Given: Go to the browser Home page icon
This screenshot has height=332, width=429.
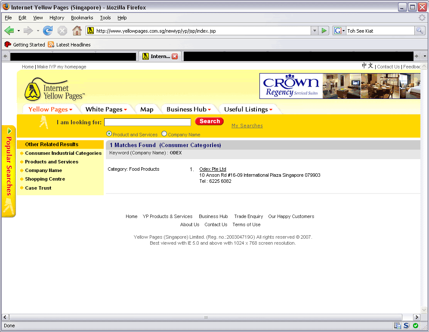Looking at the screenshot, I should [x=77, y=31].
